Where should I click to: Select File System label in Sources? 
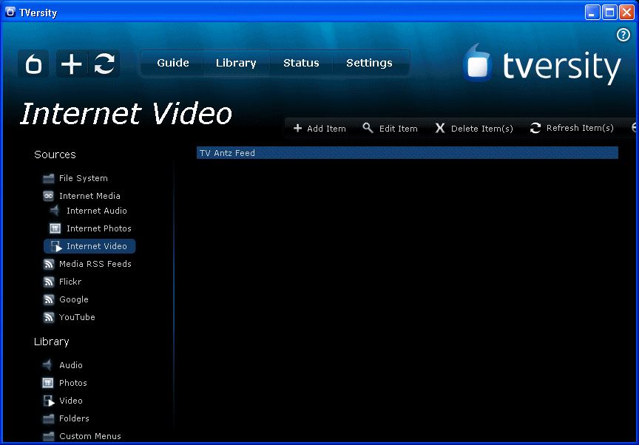tap(83, 178)
